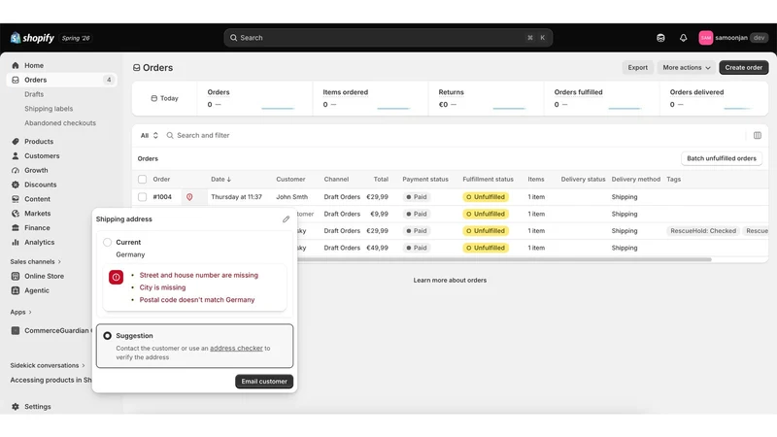The height and width of the screenshot is (437, 777).
Task: Open Learn more about orders link
Action: pyautogui.click(x=450, y=280)
